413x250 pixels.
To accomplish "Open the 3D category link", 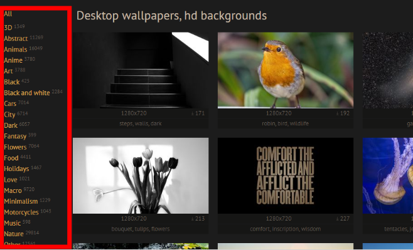I will pos(8,28).
